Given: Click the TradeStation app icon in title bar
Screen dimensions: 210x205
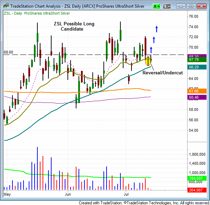Looking at the screenshot, I should coord(5,6).
